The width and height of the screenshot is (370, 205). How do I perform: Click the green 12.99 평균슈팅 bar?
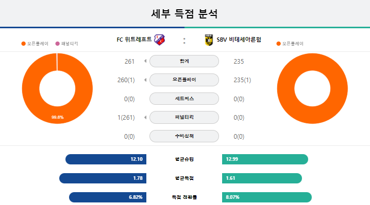click(265, 159)
